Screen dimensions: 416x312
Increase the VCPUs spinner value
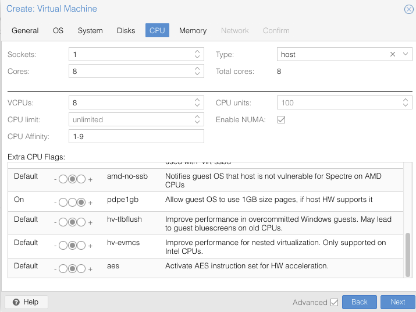coord(197,100)
